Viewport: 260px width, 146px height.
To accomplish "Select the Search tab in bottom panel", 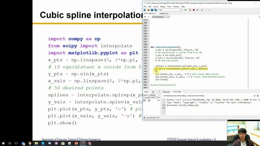I will point(146,92).
